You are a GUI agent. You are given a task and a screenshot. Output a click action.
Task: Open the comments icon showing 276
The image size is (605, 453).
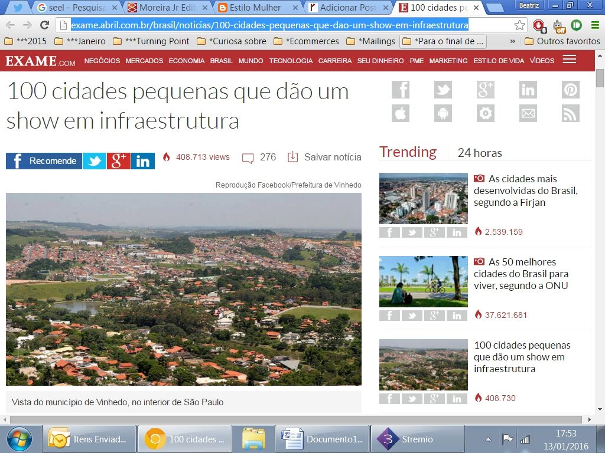pyautogui.click(x=248, y=158)
